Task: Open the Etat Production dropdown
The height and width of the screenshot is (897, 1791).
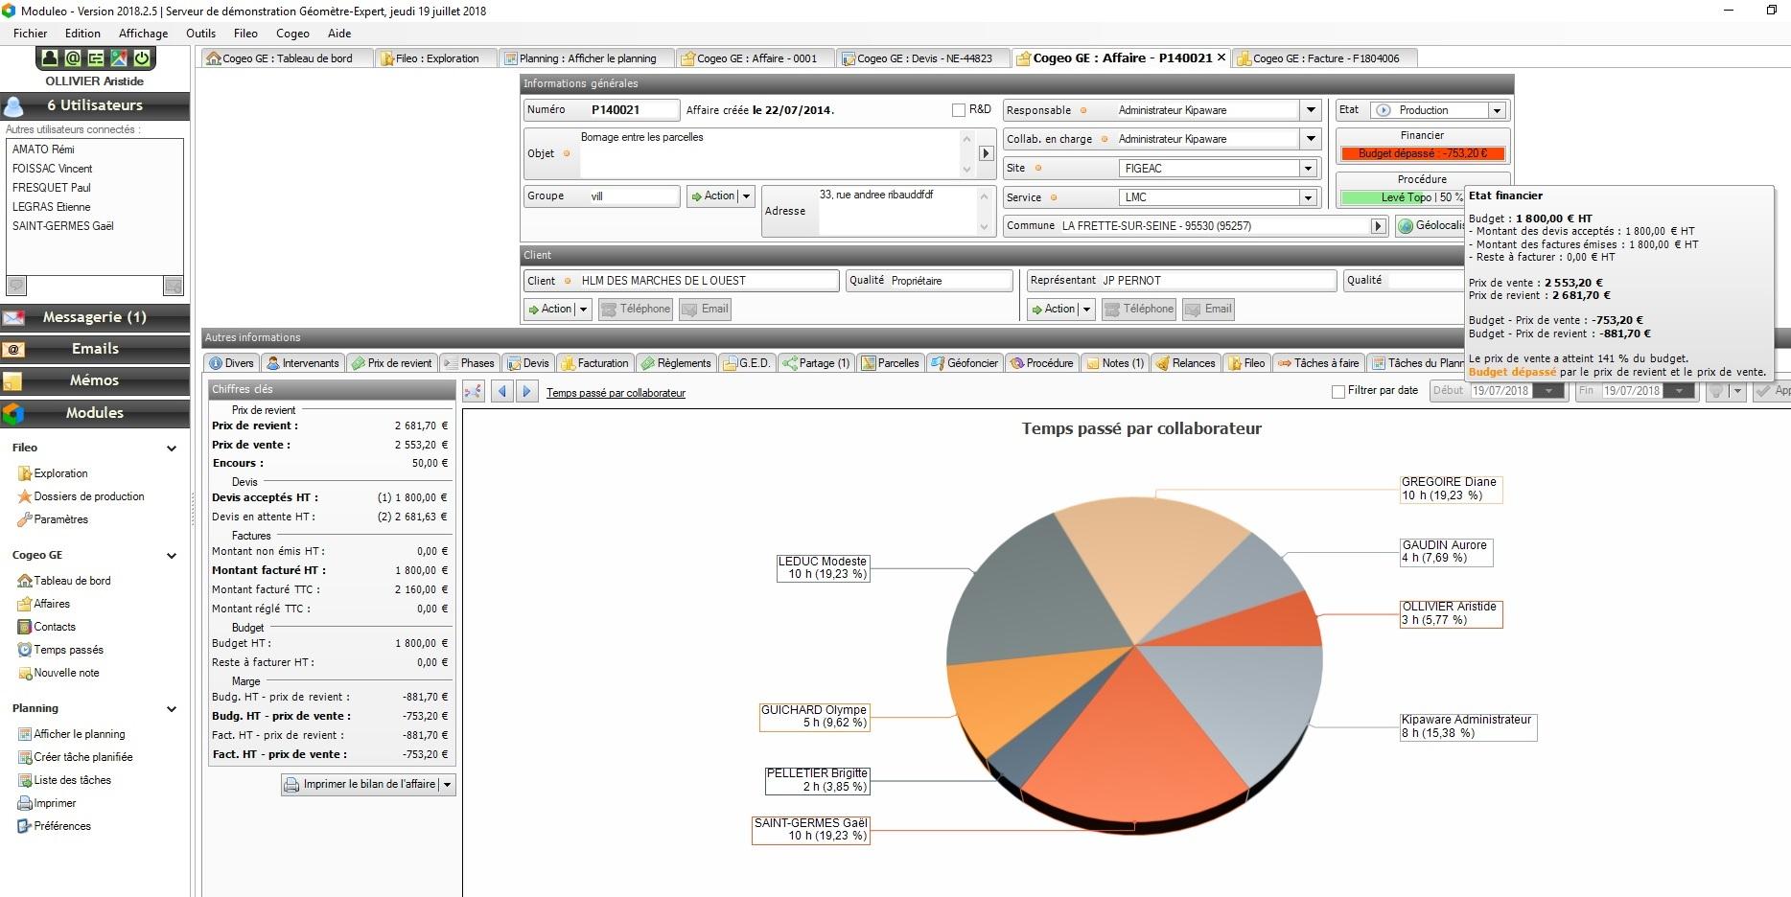Action: click(1496, 110)
